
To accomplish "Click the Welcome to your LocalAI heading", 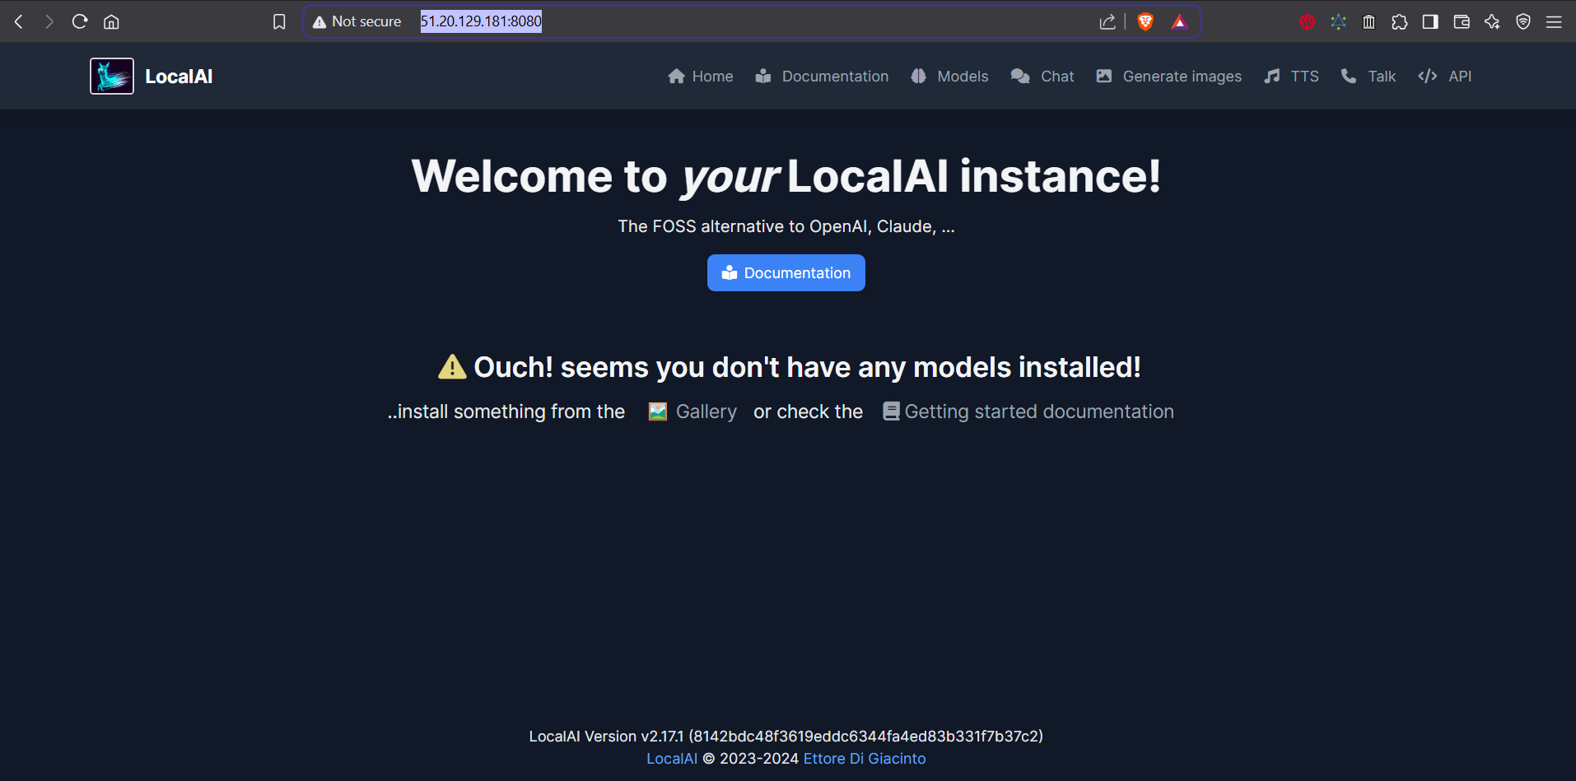I will click(786, 176).
